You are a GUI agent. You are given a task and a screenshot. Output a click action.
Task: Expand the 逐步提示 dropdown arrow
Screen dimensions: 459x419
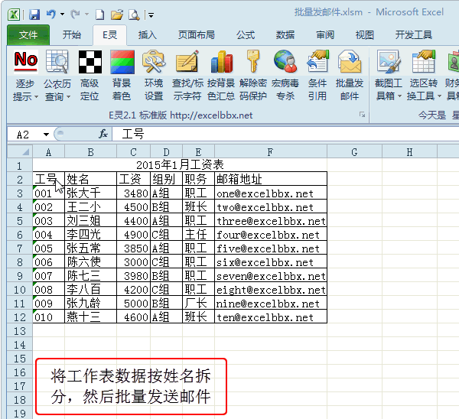point(36,96)
